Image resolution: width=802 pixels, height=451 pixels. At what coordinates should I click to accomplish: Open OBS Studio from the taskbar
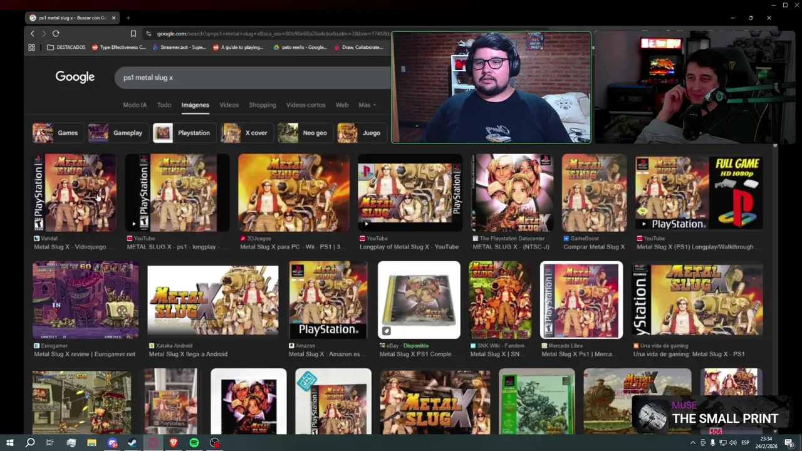click(215, 443)
